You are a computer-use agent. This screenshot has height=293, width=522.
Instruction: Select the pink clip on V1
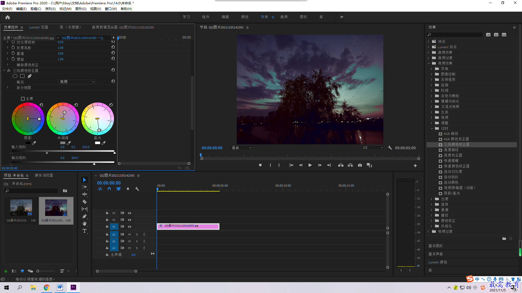[x=188, y=226]
